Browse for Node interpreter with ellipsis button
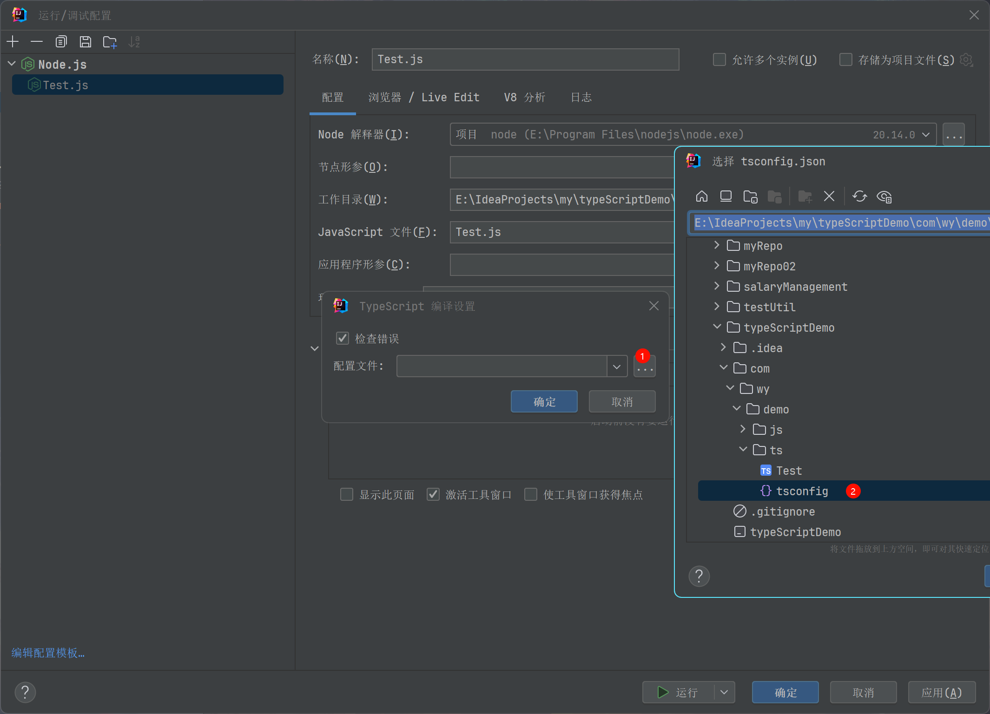The width and height of the screenshot is (990, 714). (x=954, y=135)
